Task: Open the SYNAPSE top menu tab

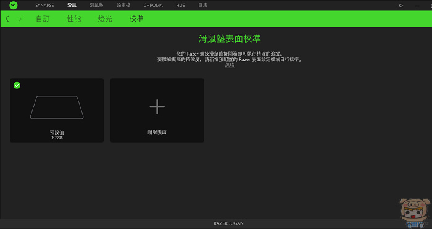Action: pyautogui.click(x=44, y=5)
